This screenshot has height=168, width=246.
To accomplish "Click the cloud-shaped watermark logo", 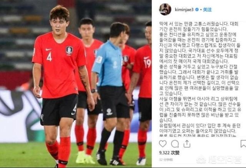I will pos(201,160).
